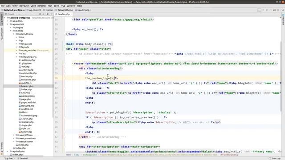Screen dimensions: 285x160
Task: Collapse the tailwind-wordpress root project node
Action: 5,18
